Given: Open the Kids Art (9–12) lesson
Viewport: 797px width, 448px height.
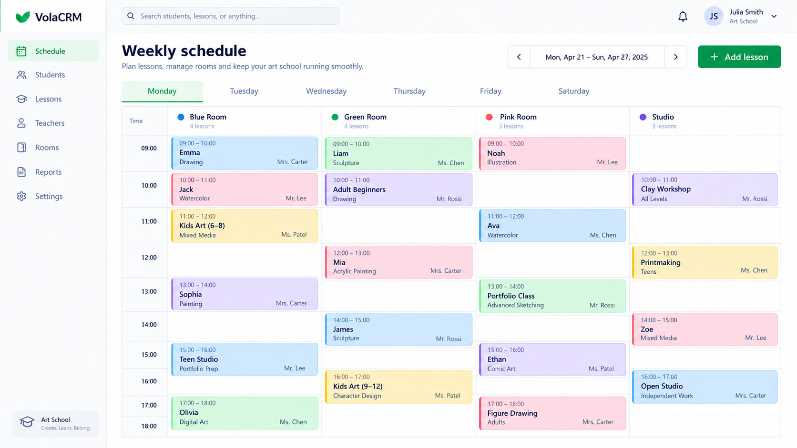Looking at the screenshot, I should [398, 387].
